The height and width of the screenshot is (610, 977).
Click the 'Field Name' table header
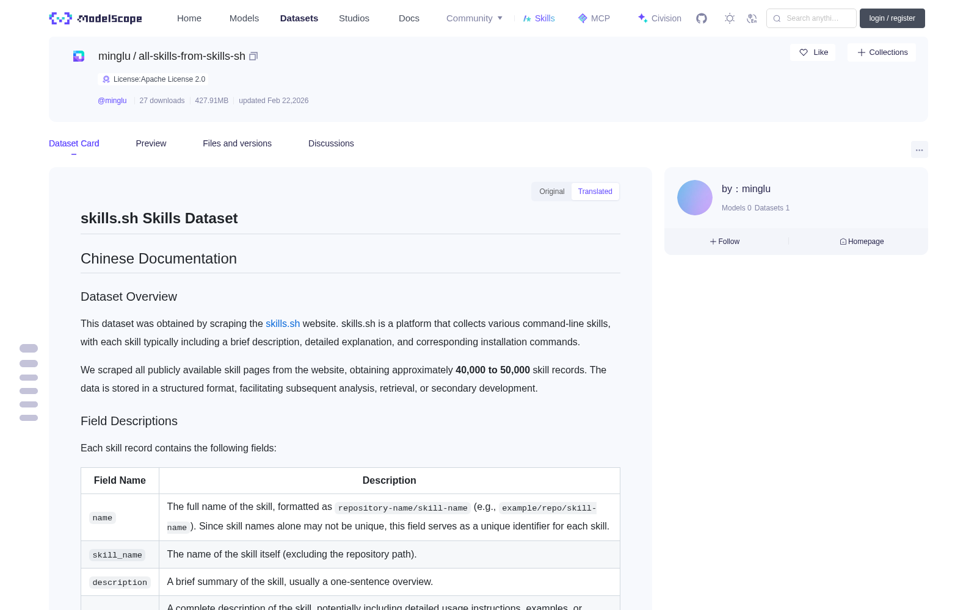click(x=120, y=481)
